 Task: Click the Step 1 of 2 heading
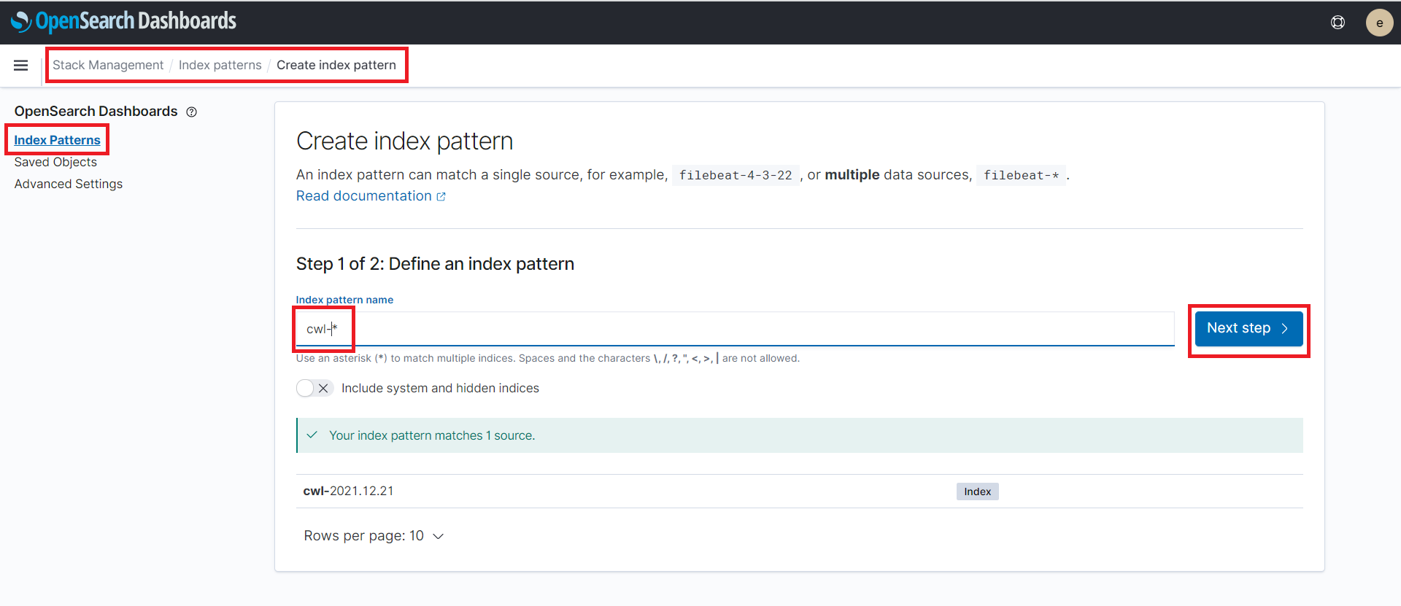coord(435,264)
